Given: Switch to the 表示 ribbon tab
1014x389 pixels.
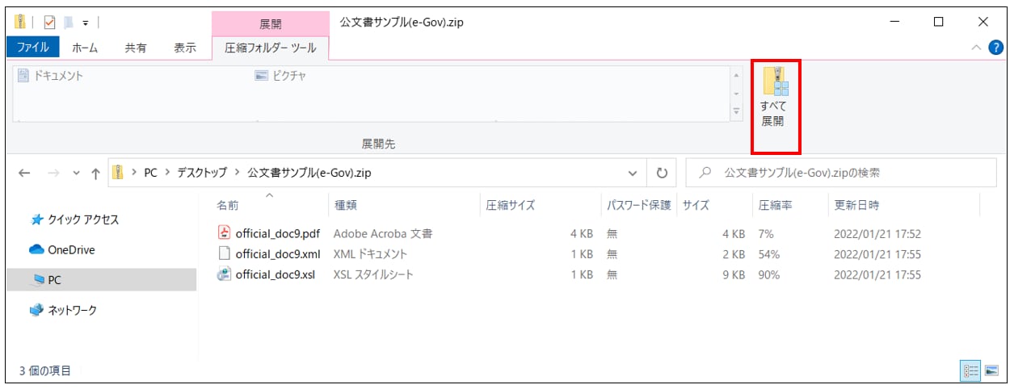Looking at the screenshot, I should (x=185, y=48).
